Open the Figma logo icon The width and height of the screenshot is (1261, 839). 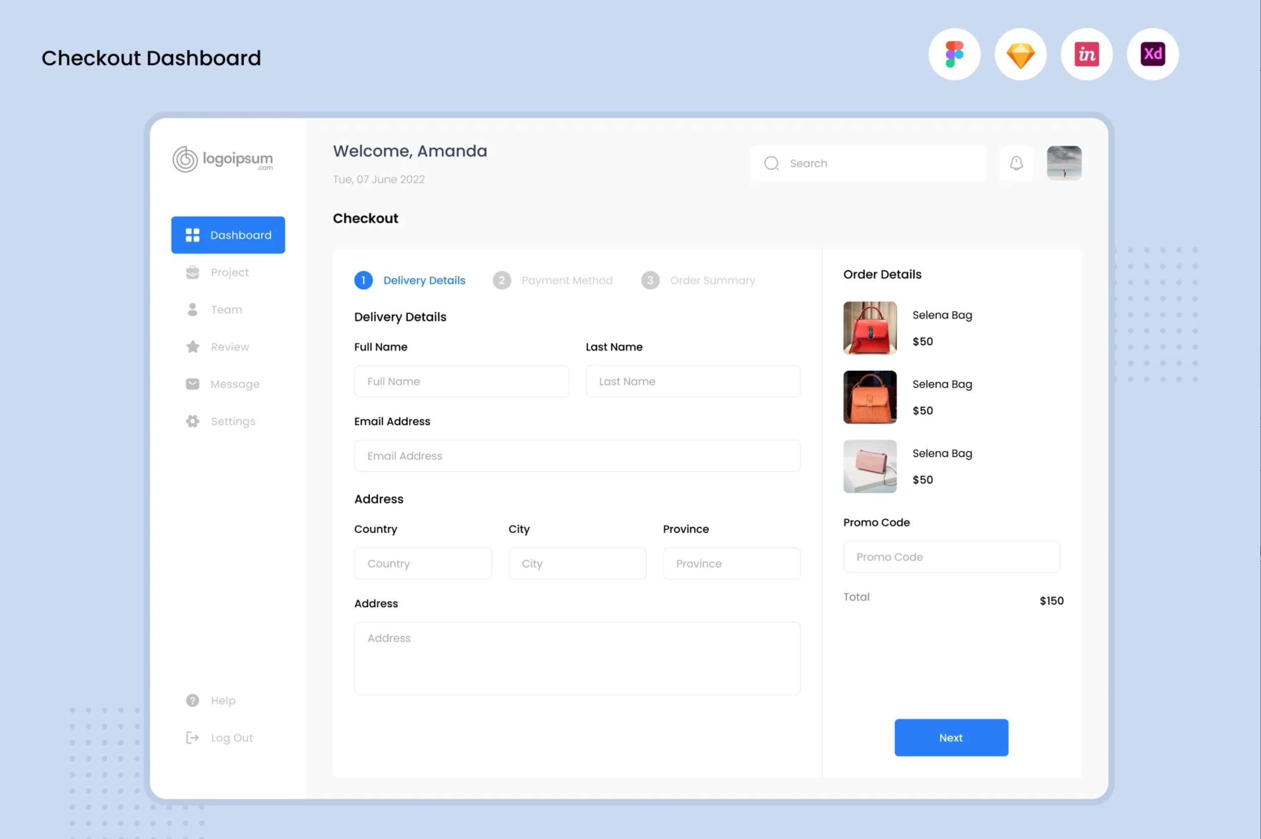click(954, 54)
